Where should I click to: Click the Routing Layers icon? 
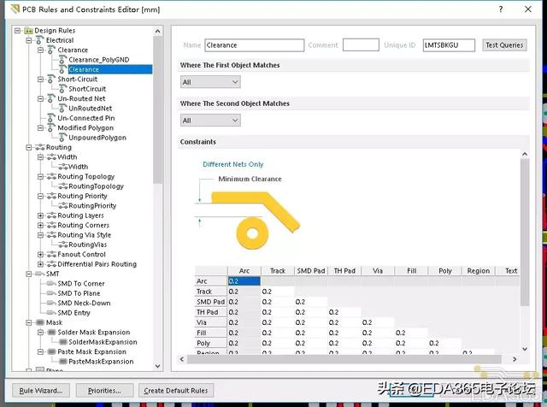(51, 215)
